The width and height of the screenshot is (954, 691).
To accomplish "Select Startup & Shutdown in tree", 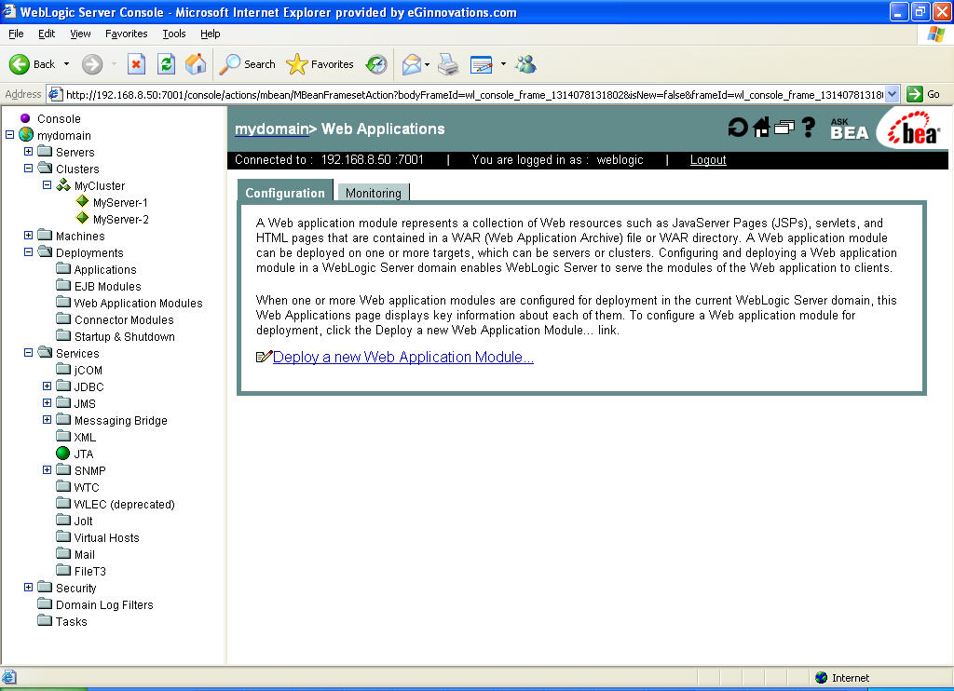I will 124,336.
